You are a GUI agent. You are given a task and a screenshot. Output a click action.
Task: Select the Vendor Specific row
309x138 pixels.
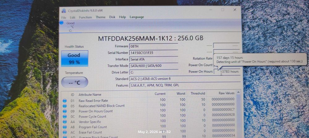tap(149, 121)
